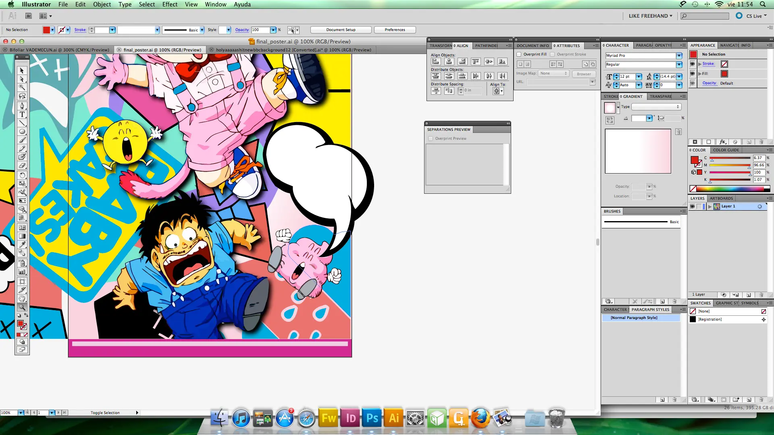Open the Opacity 100 value dropdown arrow

click(273, 30)
